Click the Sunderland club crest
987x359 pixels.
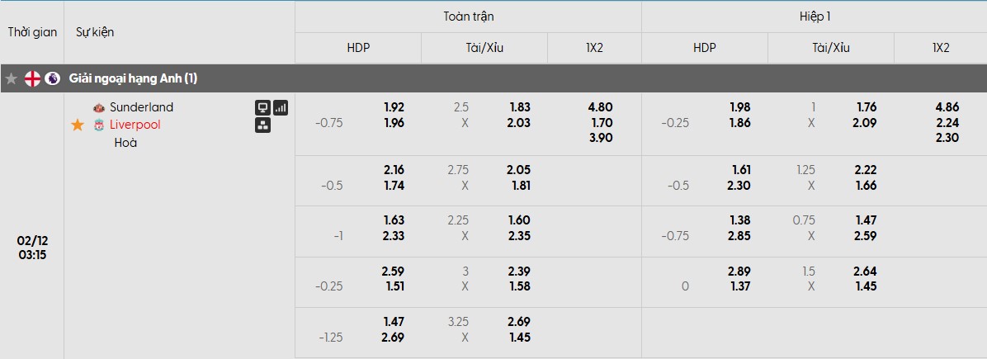pyautogui.click(x=99, y=107)
